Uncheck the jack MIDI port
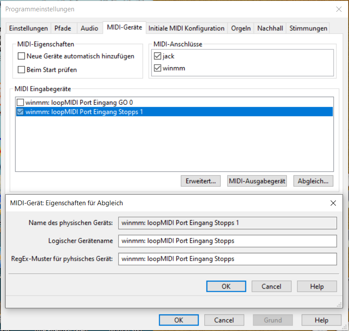This screenshot has width=349, height=331. click(x=157, y=56)
